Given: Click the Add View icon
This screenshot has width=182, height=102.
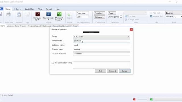Looking at the screenshot, I should point(126,16).
